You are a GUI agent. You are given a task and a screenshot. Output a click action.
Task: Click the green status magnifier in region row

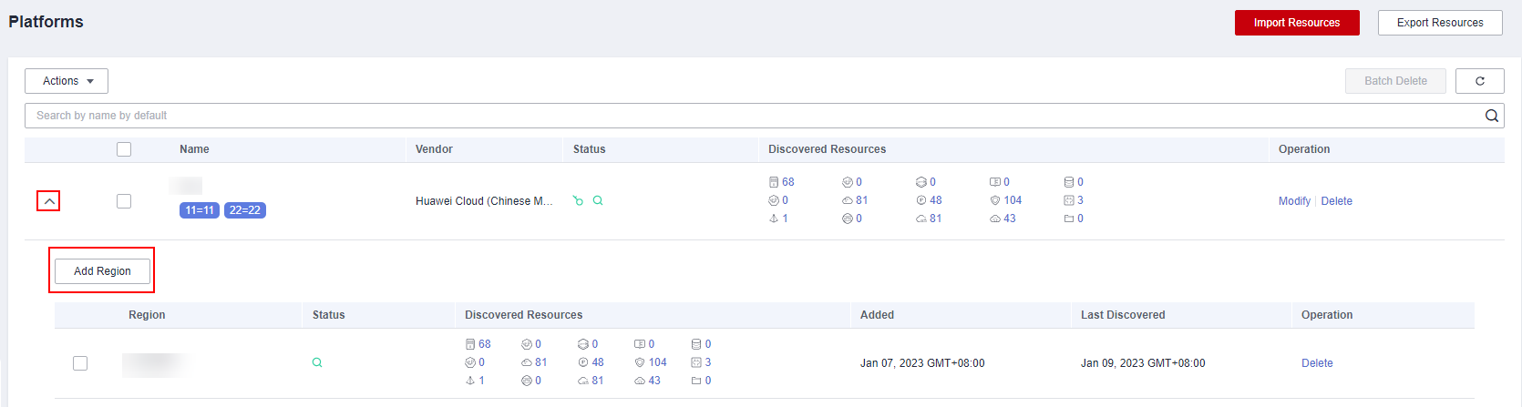(317, 362)
